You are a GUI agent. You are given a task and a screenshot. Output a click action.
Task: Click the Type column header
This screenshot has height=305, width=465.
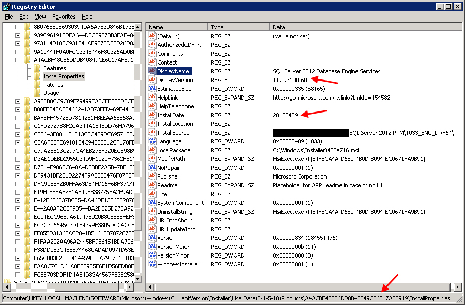pos(239,27)
